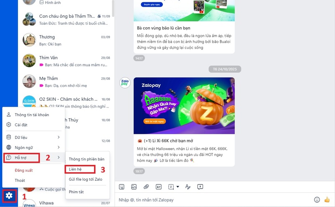The height and width of the screenshot is (207, 335).
Task: Expand the Dữ liệu submenu
Action: click(x=33, y=138)
